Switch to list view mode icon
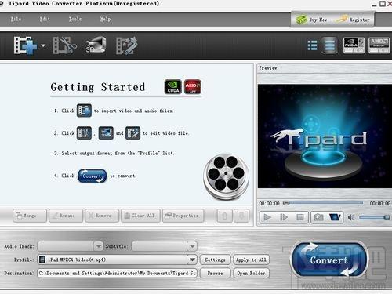Viewport: 392px width, 294px height. point(312,45)
